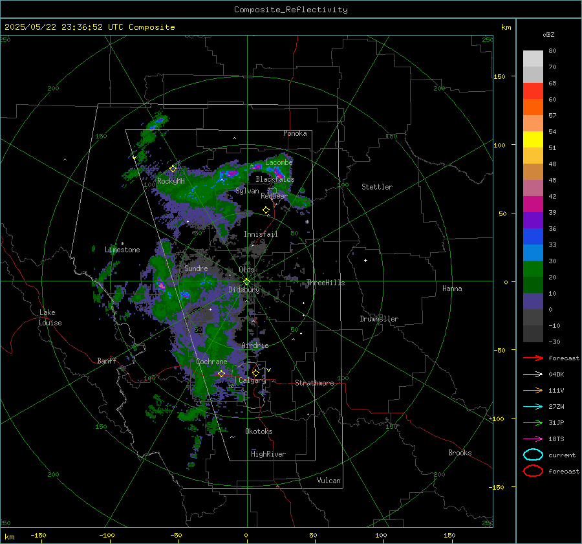This screenshot has width=582, height=544.
Task: Select the yellow 54-51 dBZ swatch
Action: point(533,139)
